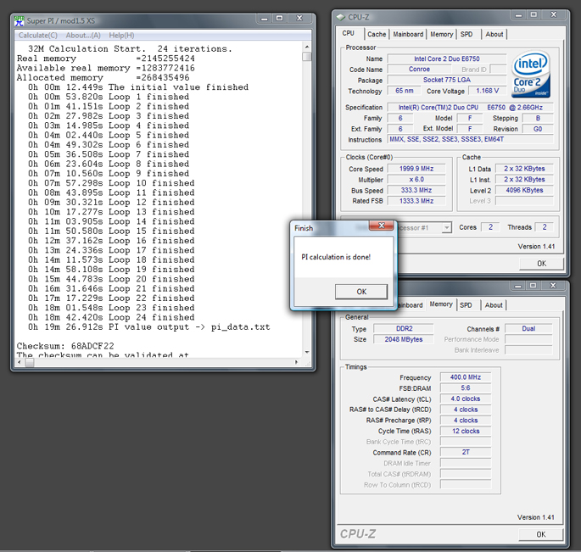Close the top CPU-Z window
581x552 pixels.
(554, 15)
